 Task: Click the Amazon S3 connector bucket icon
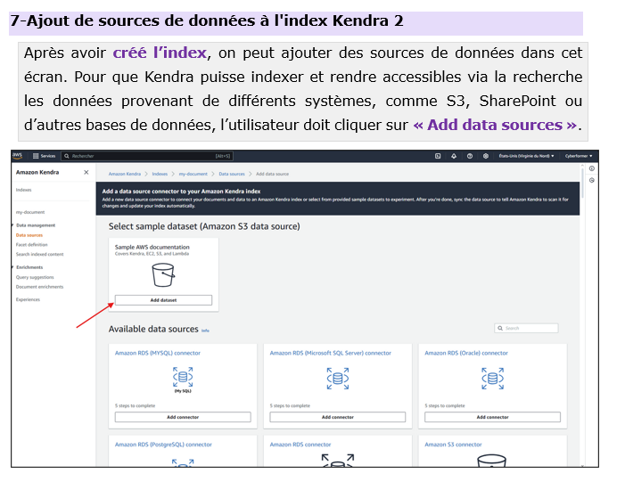pos(492,461)
